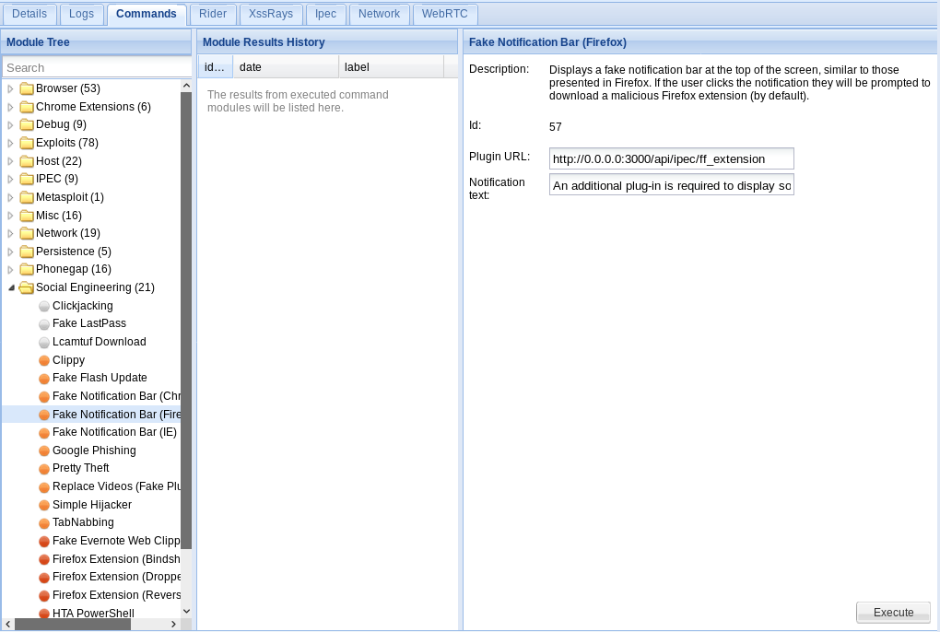Click the Browser folder icon
The width and height of the screenshot is (940, 632).
tap(27, 88)
